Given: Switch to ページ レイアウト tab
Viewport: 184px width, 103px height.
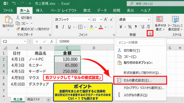Looking at the screenshot, I should [x=64, y=11].
